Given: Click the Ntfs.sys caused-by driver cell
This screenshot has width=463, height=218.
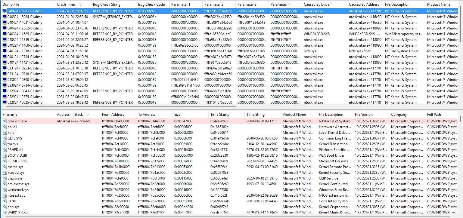Looking at the screenshot, I should pyautogui.click(x=310, y=51).
